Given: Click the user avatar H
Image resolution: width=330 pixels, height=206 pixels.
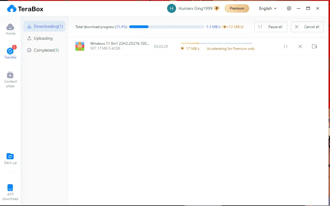Looking at the screenshot, I should pyautogui.click(x=172, y=8).
